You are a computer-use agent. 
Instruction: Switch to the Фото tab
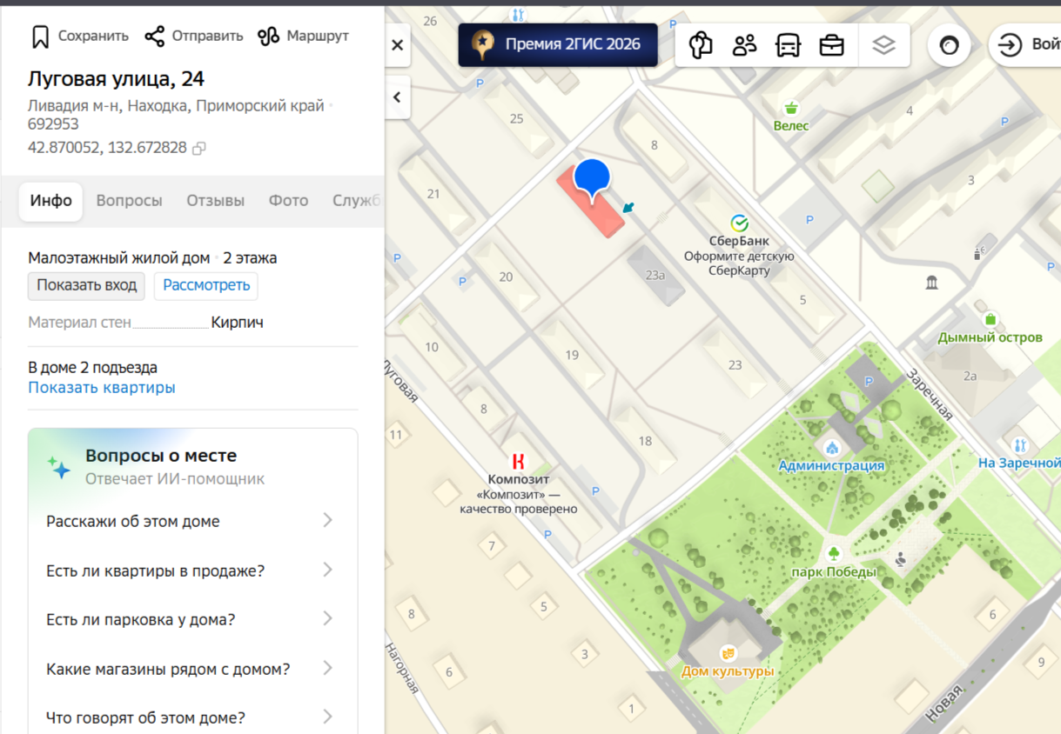(x=288, y=201)
